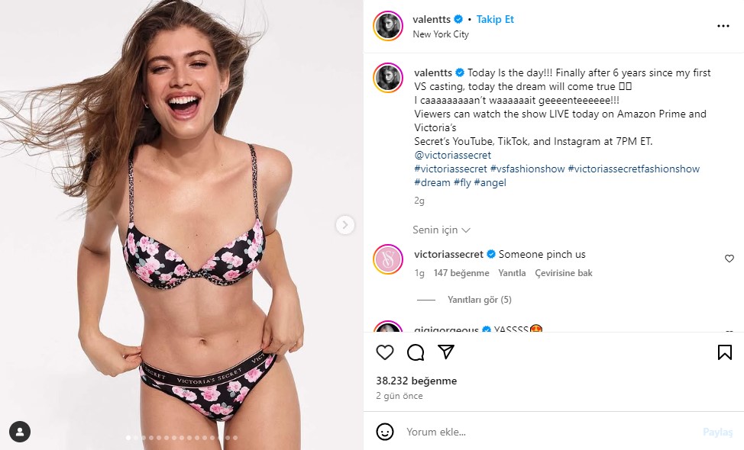Show tagged people icon on the photo
Screen dimensions: 744x450
[x=20, y=431]
